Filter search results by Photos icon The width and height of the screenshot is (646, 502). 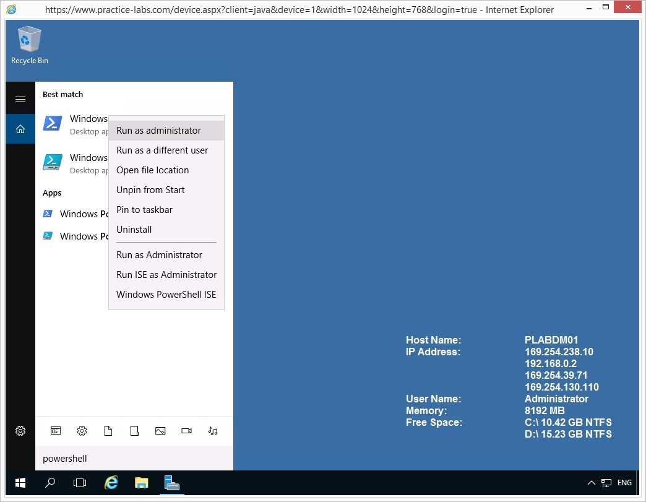pyautogui.click(x=160, y=431)
